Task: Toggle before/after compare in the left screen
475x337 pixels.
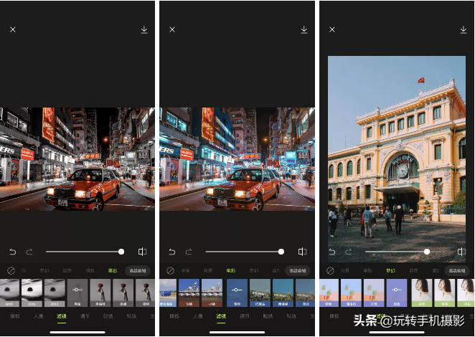Action: [142, 252]
